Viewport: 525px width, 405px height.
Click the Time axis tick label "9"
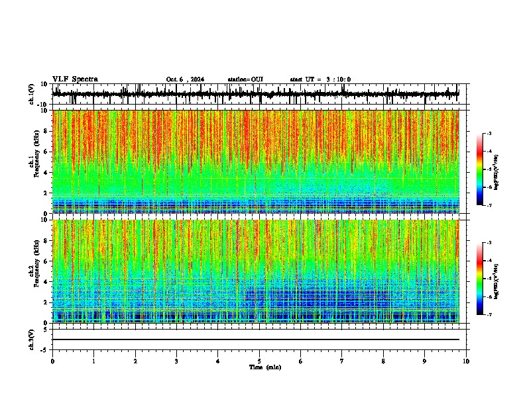coord(424,361)
